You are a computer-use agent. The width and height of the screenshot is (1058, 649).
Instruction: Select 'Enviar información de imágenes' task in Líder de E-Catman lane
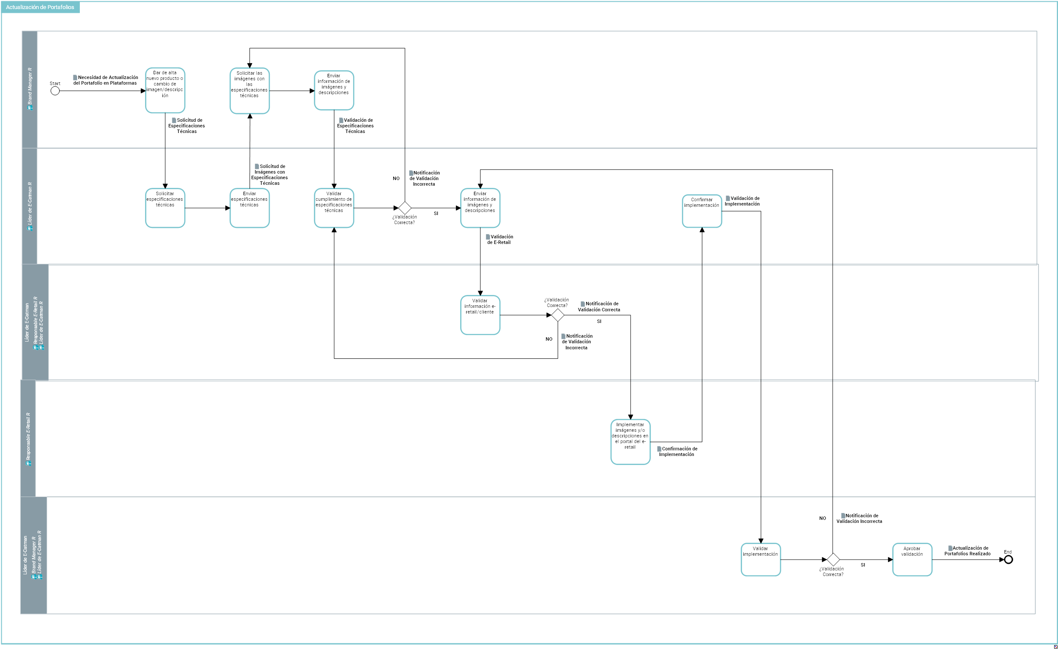480,208
